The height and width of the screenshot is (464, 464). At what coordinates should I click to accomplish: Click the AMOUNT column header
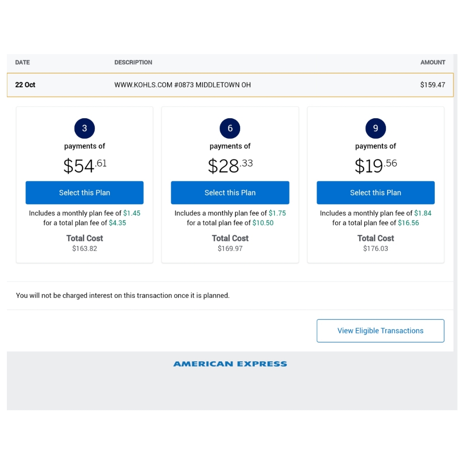tap(433, 62)
